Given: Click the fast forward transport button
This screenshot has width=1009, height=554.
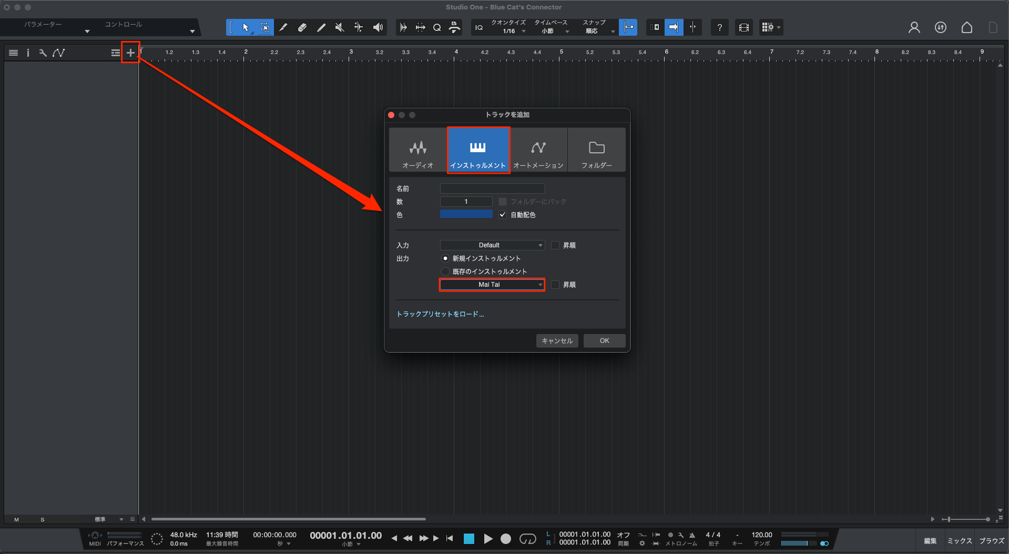Looking at the screenshot, I should click(423, 538).
